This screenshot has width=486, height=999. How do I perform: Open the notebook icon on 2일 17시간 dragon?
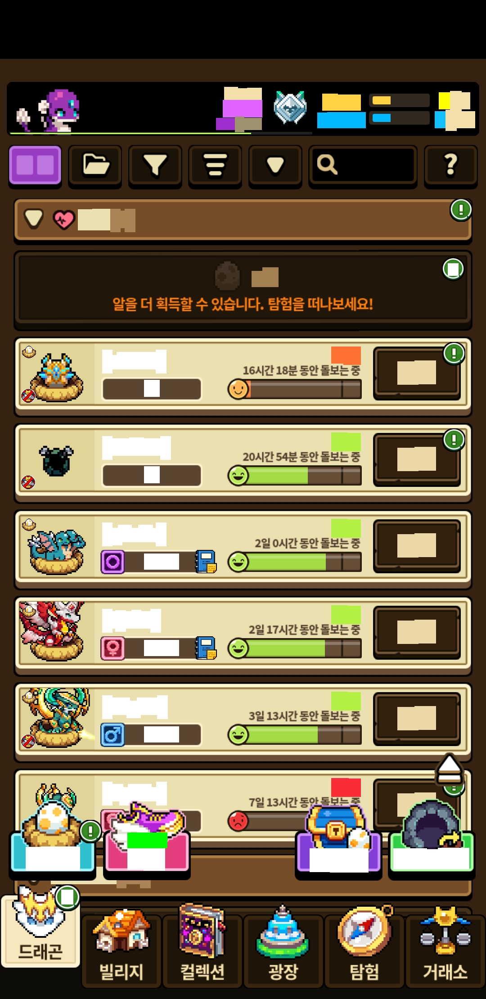coord(206,648)
